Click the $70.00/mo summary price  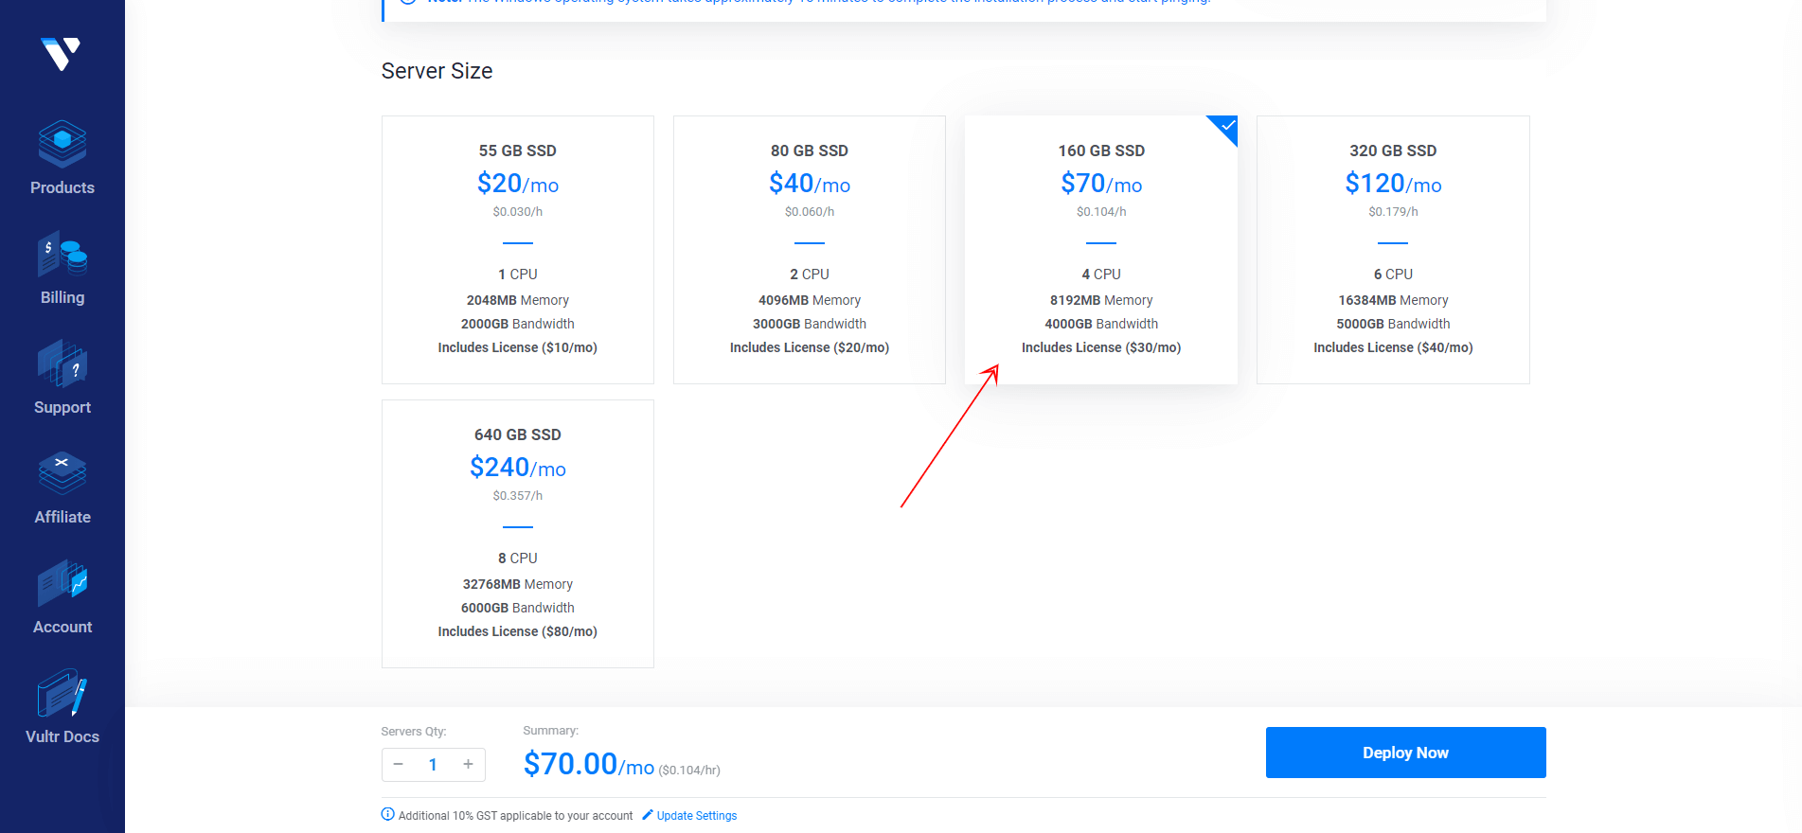588,764
